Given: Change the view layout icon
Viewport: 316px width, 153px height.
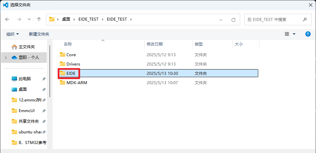Looking at the screenshot, I should click(287, 34).
